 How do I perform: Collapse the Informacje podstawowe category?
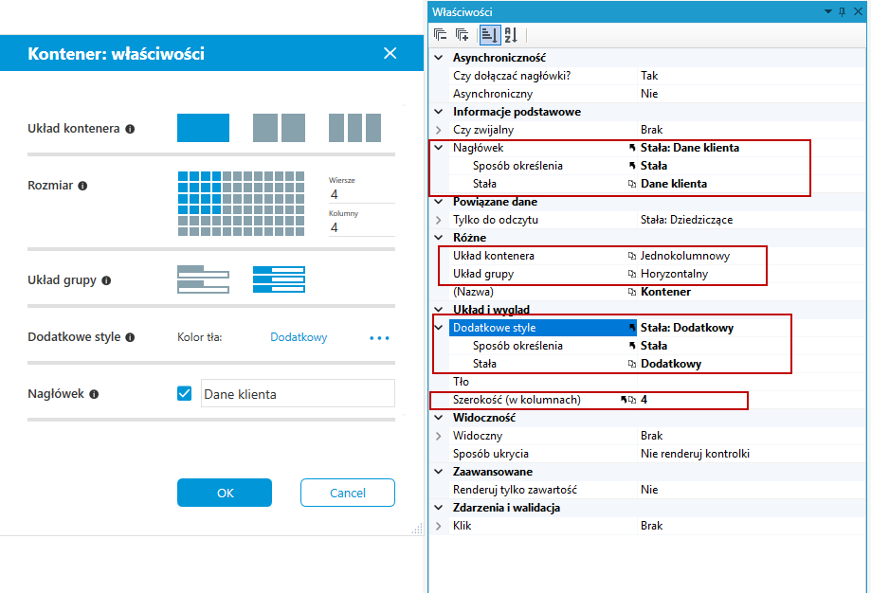pyautogui.click(x=439, y=112)
